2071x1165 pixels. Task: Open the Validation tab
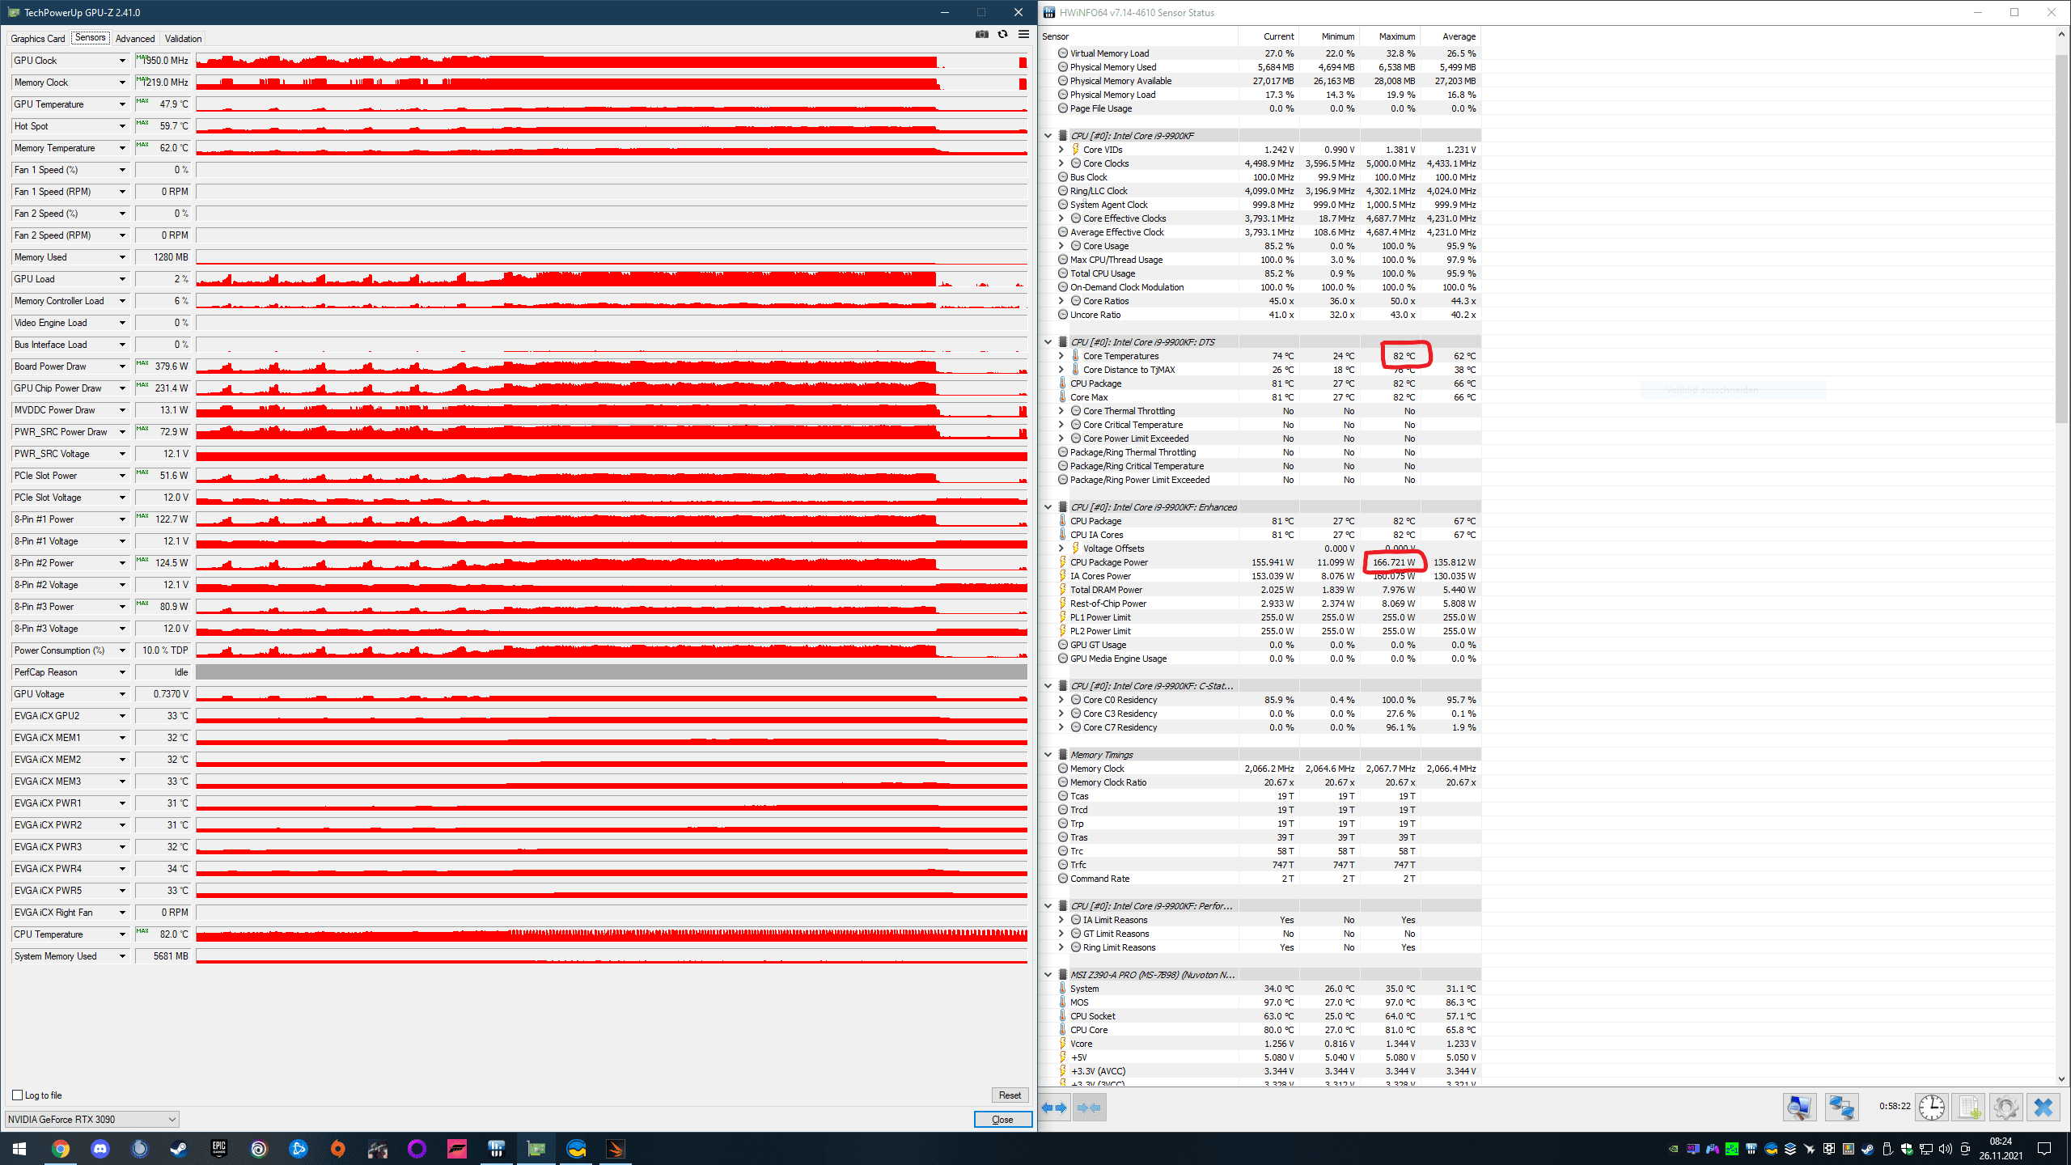[183, 39]
